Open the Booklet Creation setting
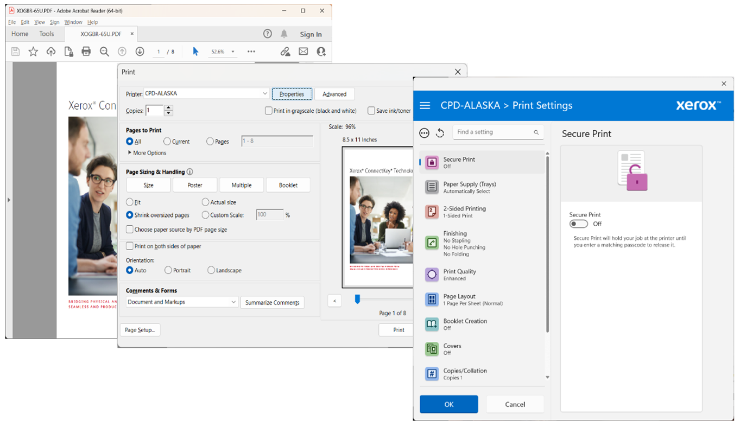The height and width of the screenshot is (427, 740). pos(482,324)
